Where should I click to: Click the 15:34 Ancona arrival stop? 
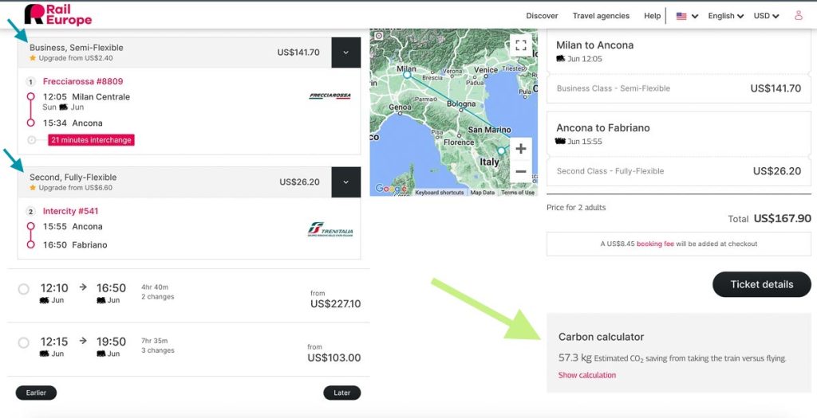tap(73, 123)
